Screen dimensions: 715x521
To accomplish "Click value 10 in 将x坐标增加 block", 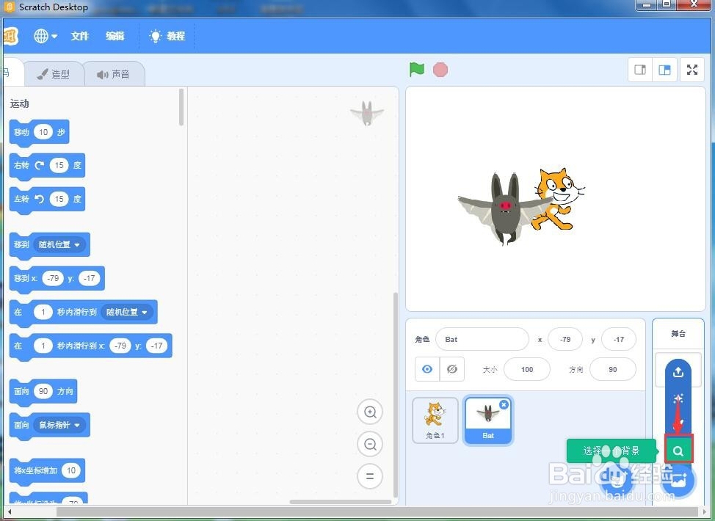I will point(71,470).
